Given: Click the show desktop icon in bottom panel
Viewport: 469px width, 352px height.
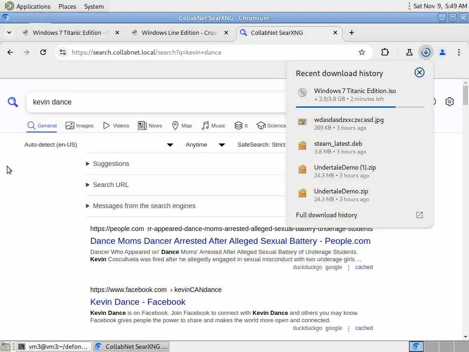Looking at the screenshot, I should pos(5,346).
